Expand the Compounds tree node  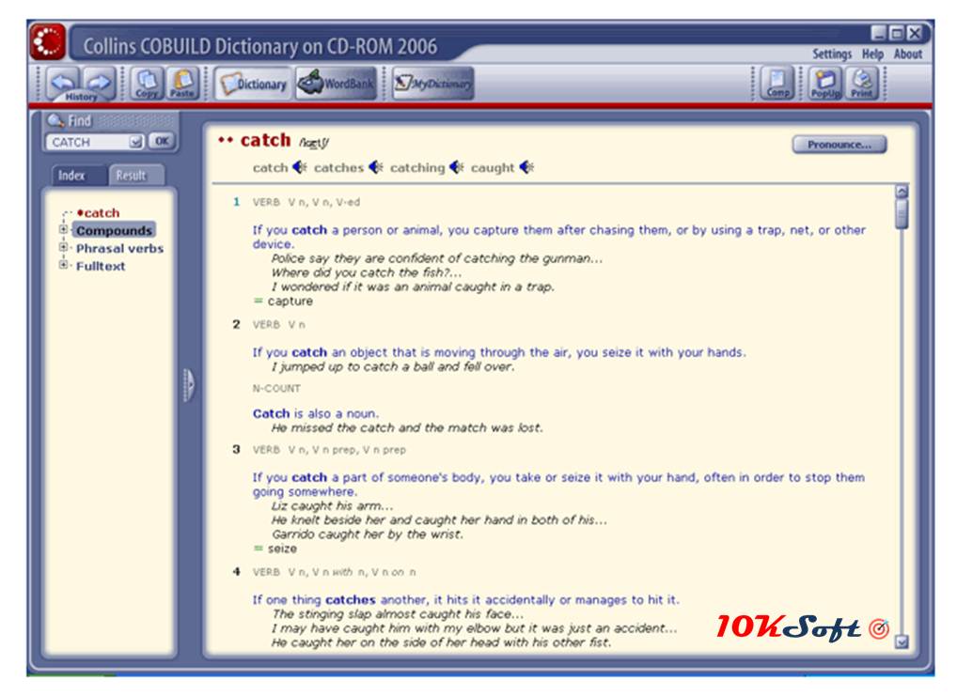(x=63, y=229)
